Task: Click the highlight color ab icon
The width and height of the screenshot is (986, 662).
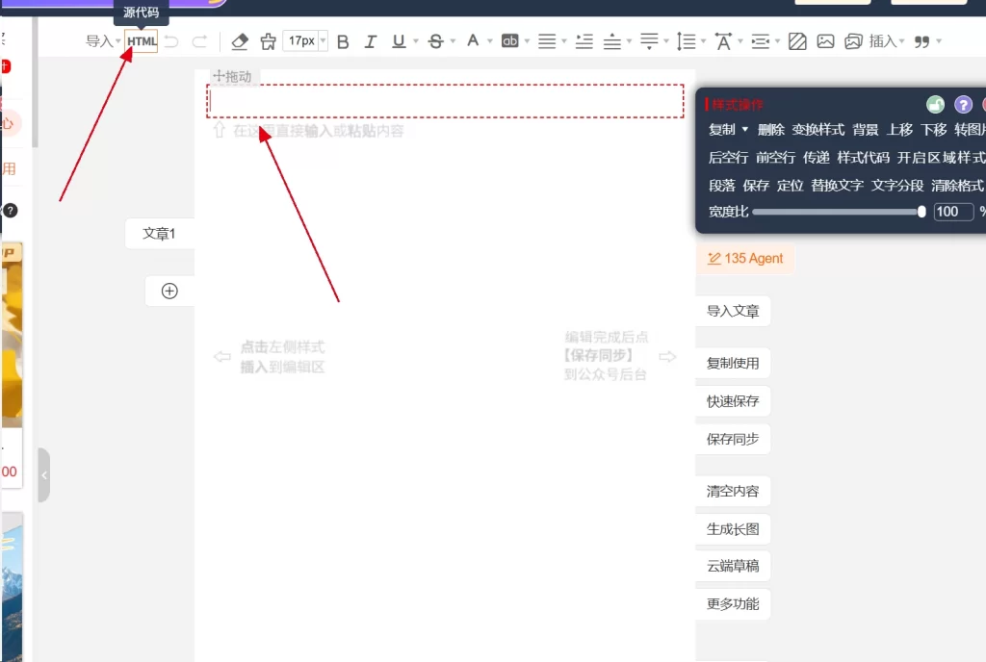Action: [511, 41]
